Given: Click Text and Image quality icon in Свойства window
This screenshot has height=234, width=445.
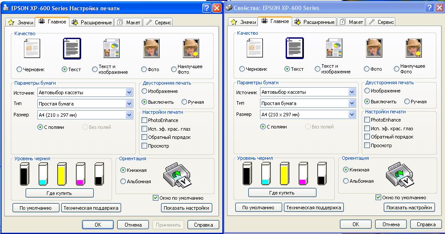Looking at the screenshot, I should click(x=334, y=48).
